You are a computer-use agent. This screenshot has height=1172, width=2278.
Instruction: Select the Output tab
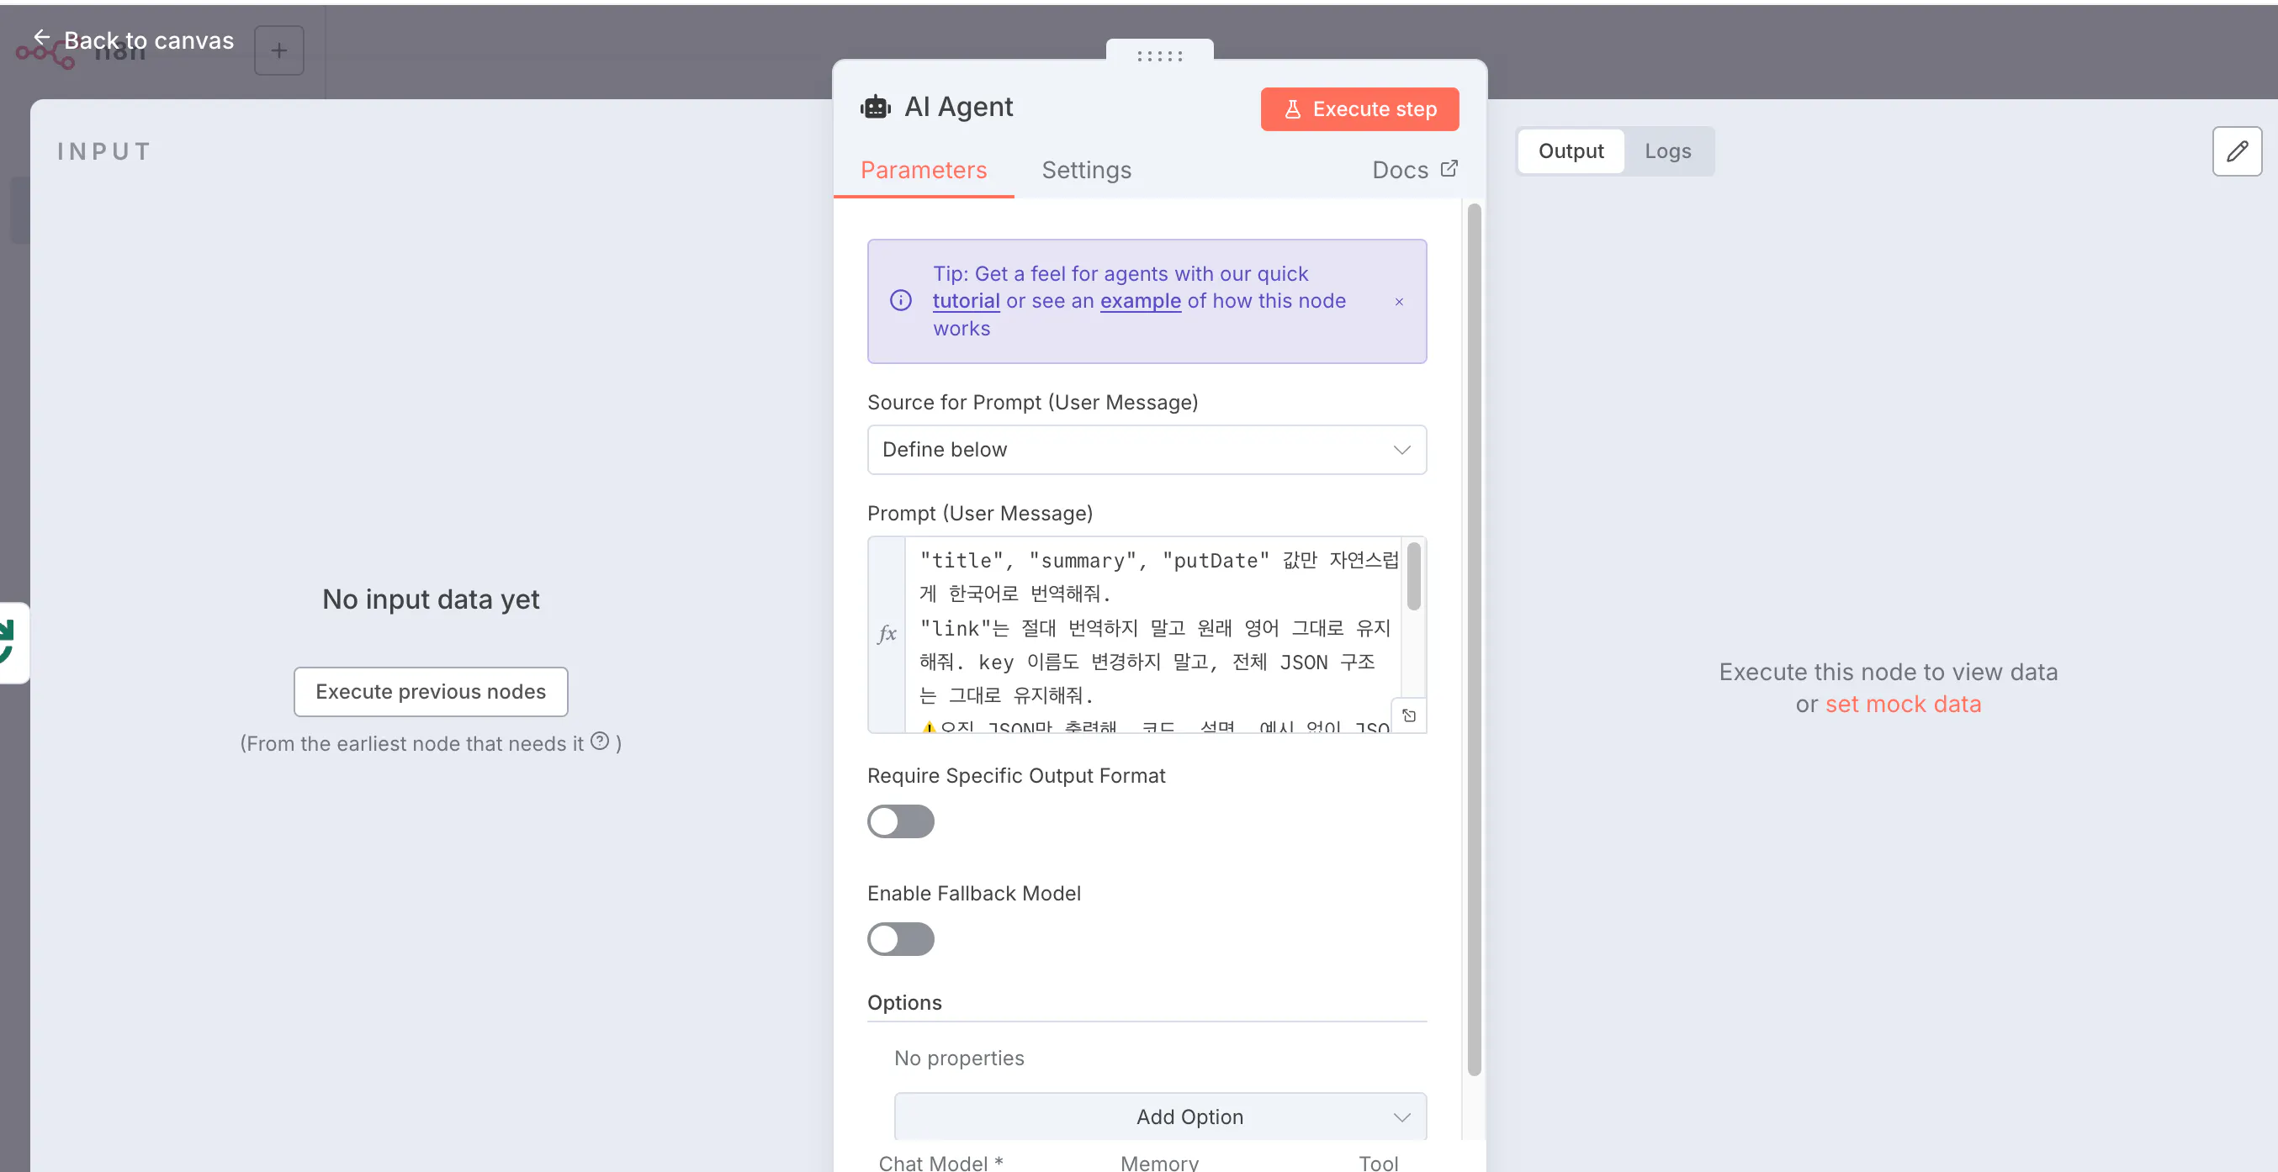(x=1571, y=151)
